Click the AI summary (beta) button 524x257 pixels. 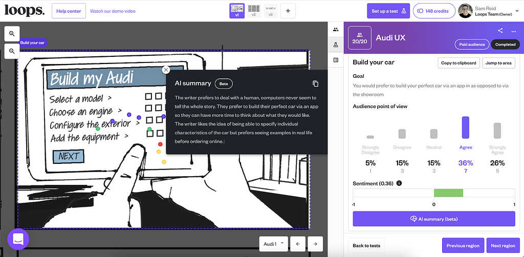pyautogui.click(x=434, y=219)
